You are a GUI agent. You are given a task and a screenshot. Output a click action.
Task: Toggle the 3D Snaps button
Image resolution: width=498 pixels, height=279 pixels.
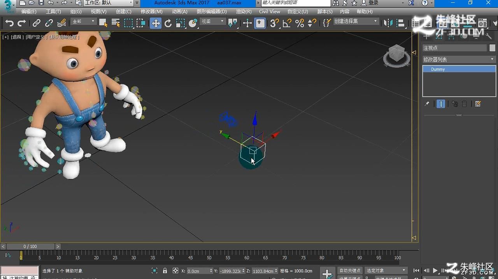(275, 23)
